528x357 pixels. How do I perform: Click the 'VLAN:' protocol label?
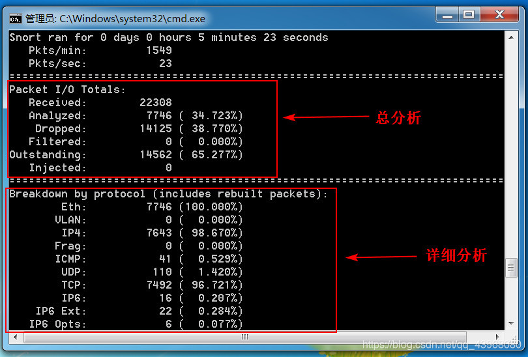(70, 220)
